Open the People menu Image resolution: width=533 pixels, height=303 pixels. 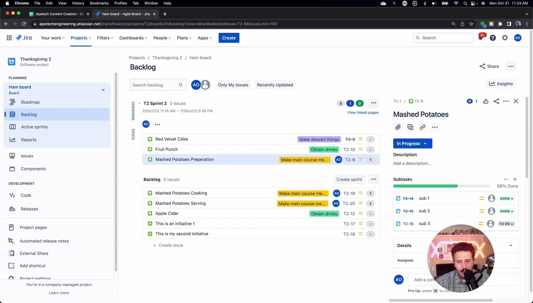pos(162,38)
